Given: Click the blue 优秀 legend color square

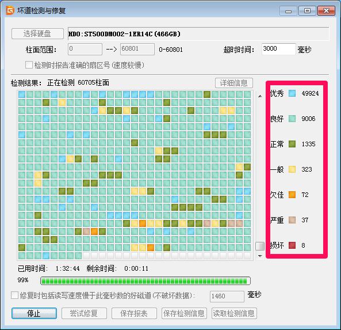Looking at the screenshot, I should pyautogui.click(x=292, y=93).
